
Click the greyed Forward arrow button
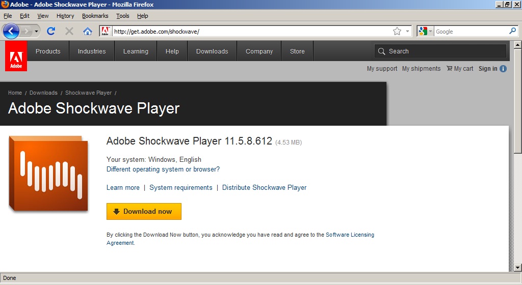(26, 31)
